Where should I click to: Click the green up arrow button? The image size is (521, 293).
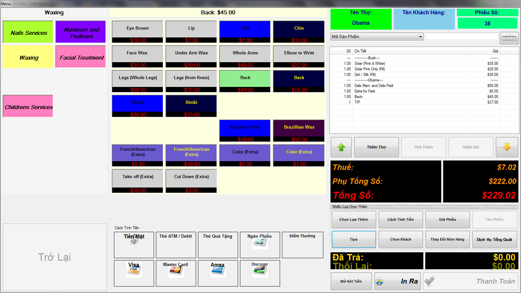click(341, 147)
